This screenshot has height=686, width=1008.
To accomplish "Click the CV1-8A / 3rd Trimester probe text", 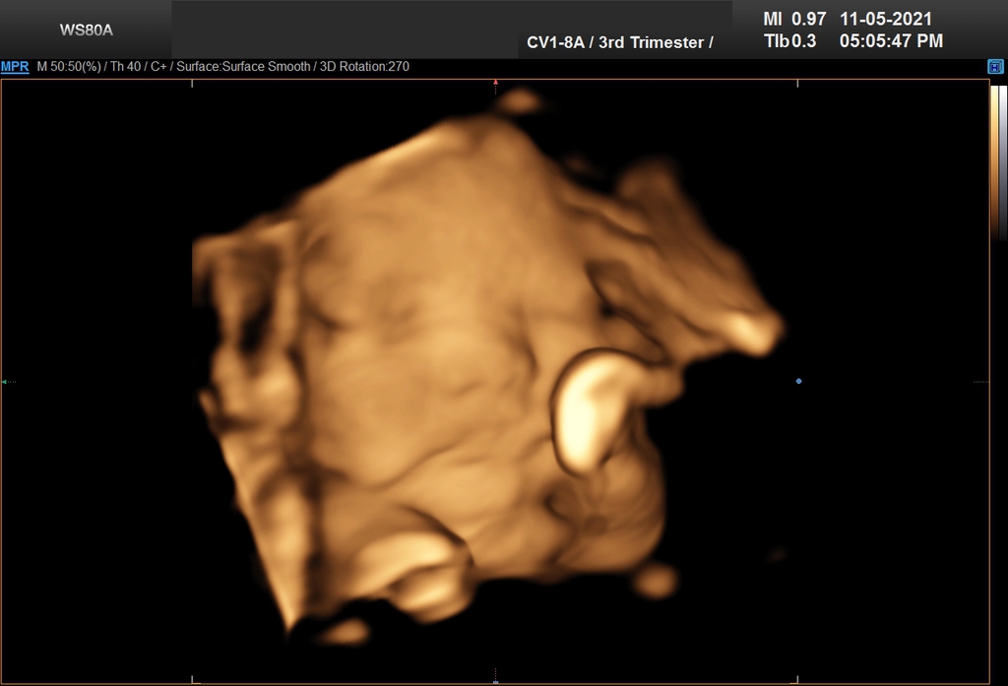I will point(620,42).
